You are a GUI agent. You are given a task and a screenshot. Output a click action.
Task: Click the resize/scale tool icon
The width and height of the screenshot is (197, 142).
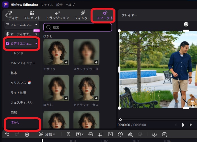pos(111,134)
